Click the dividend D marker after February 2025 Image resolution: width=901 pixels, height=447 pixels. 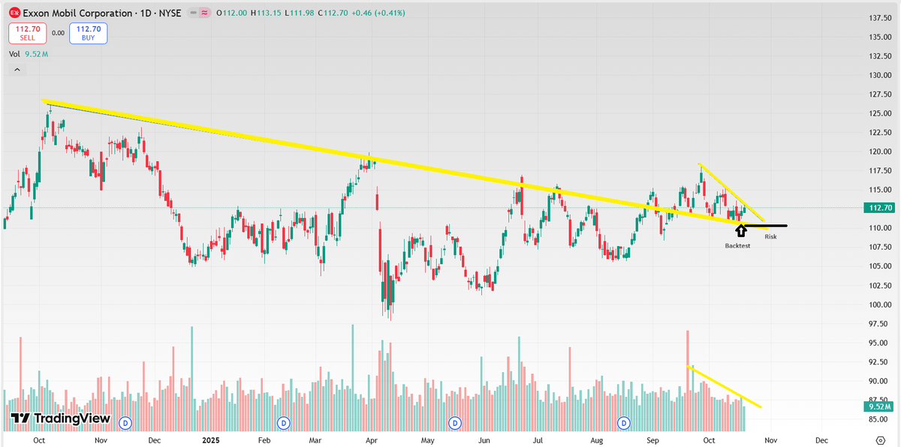click(283, 423)
